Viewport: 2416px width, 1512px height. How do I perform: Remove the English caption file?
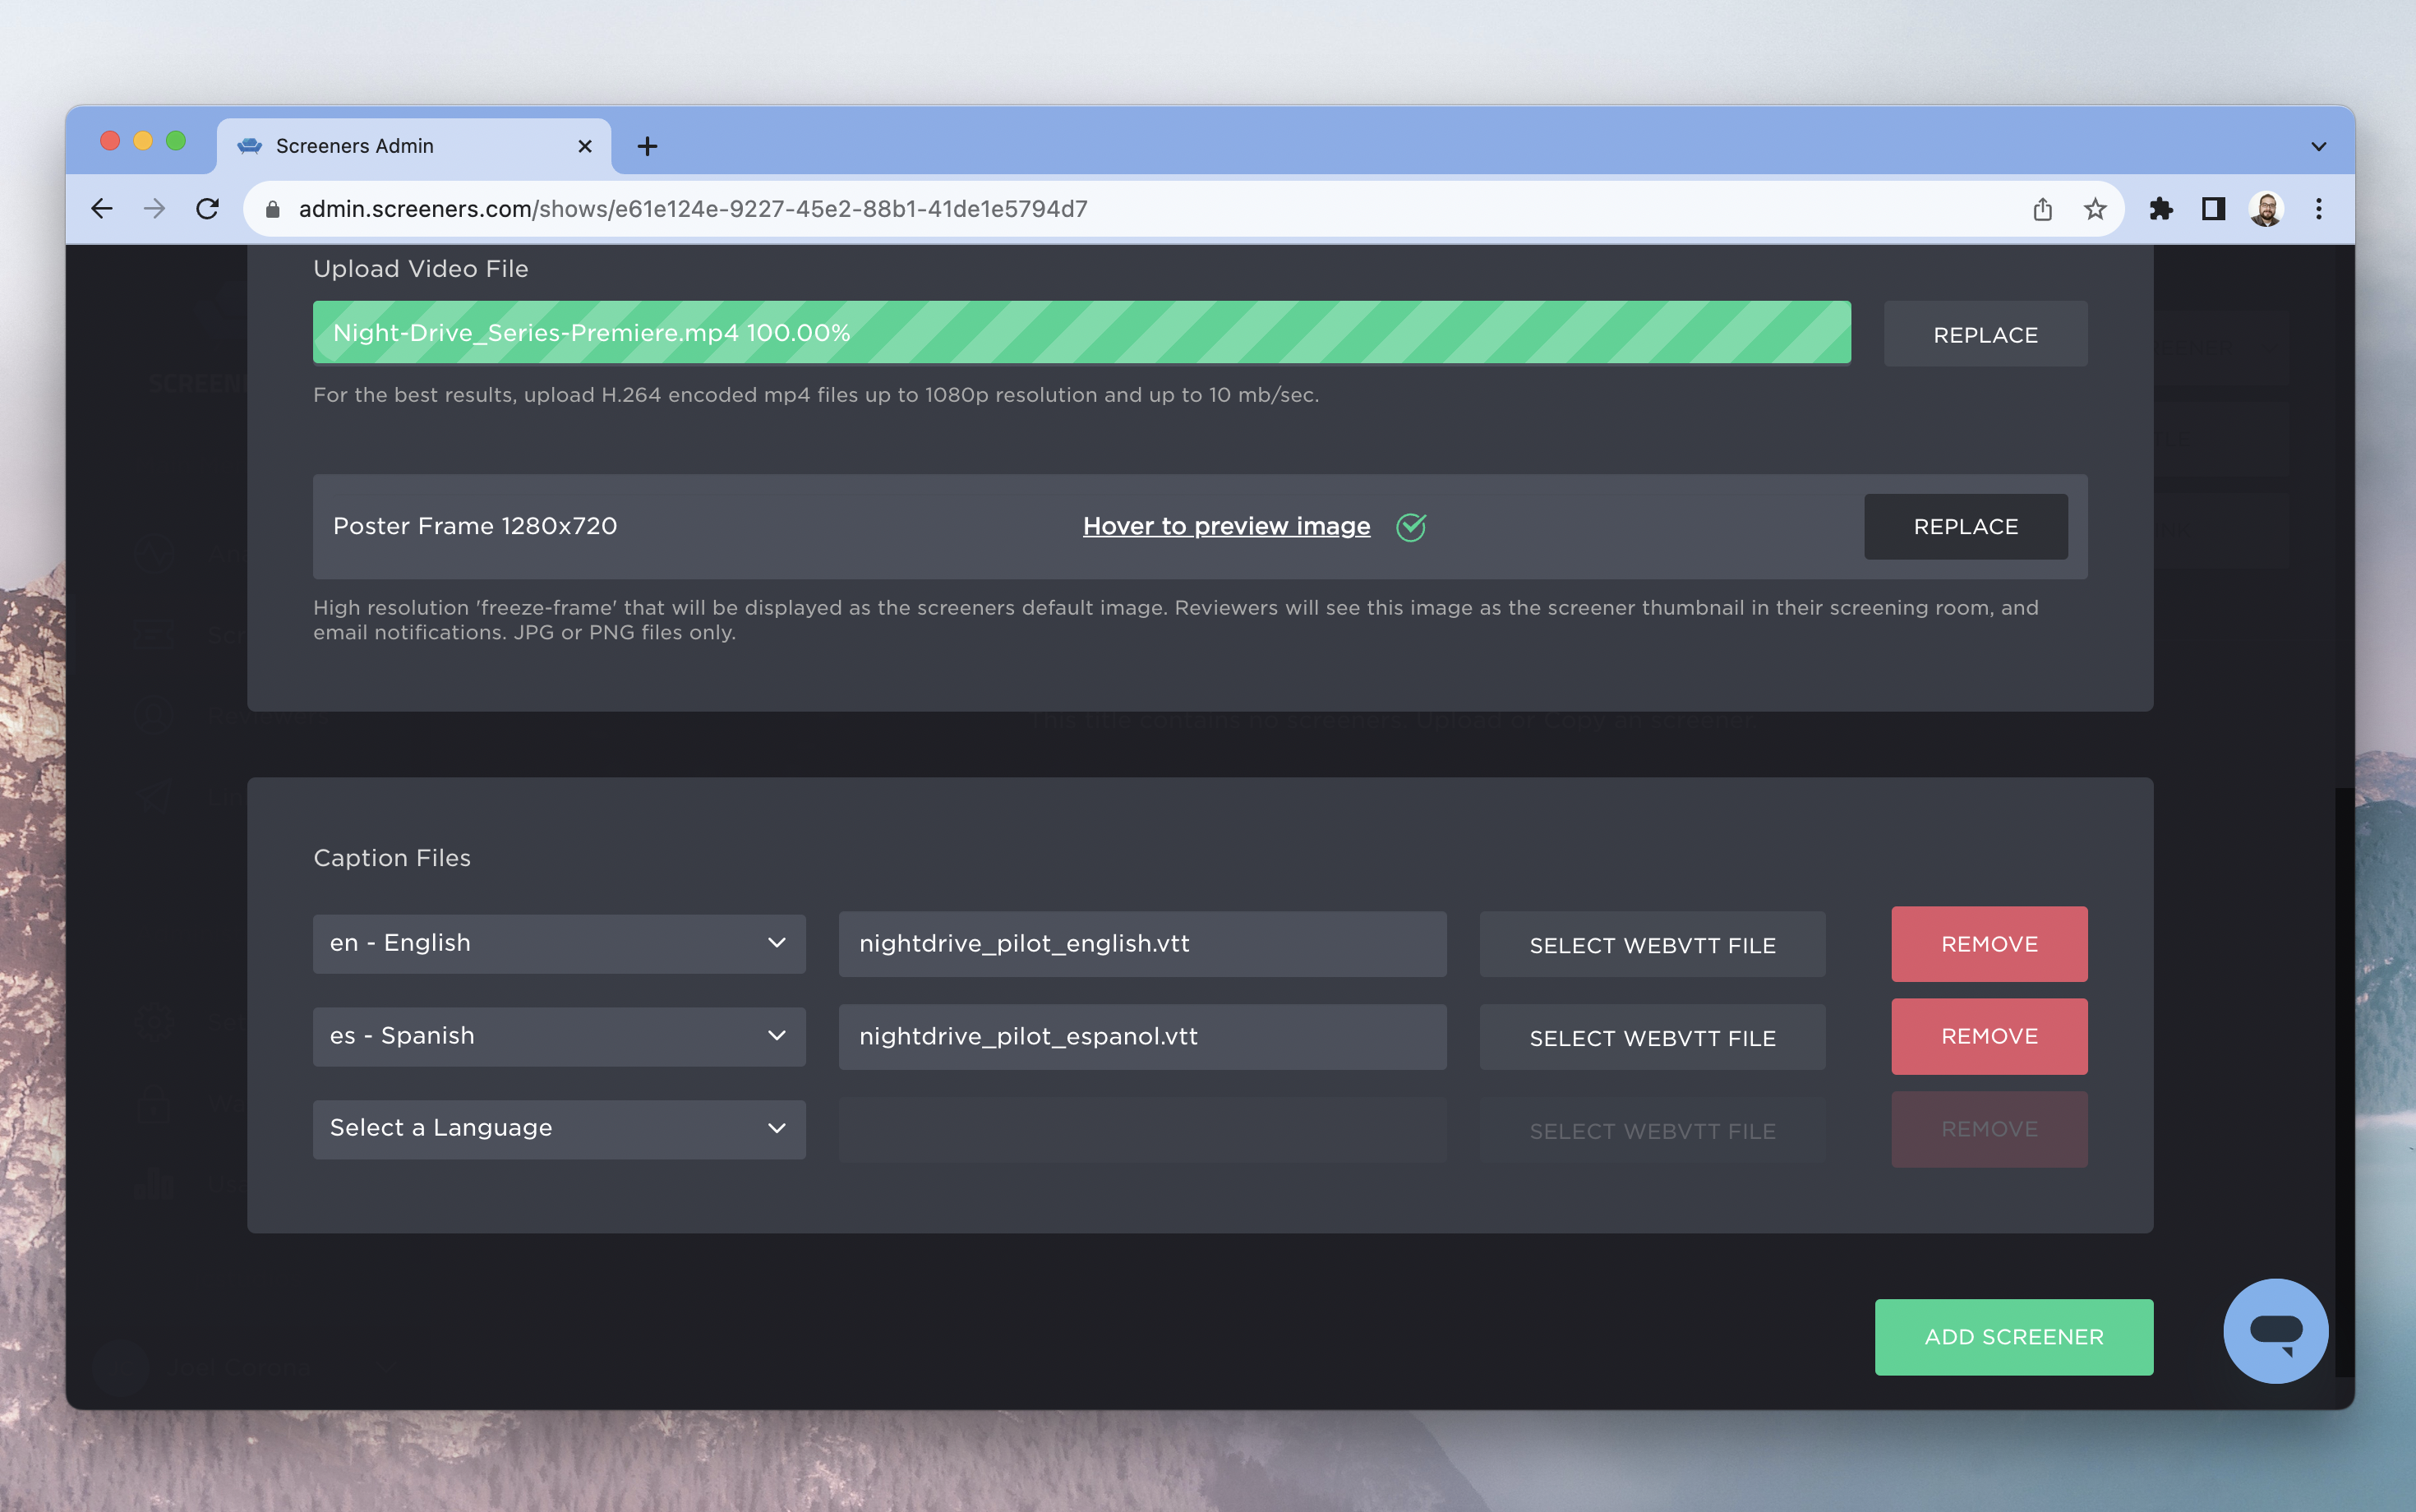click(x=1988, y=943)
